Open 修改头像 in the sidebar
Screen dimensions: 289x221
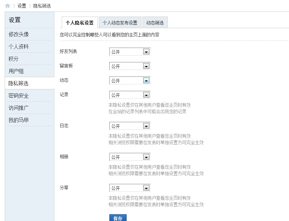click(19, 34)
